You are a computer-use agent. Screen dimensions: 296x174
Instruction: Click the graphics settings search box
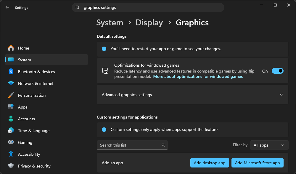coord(148,8)
